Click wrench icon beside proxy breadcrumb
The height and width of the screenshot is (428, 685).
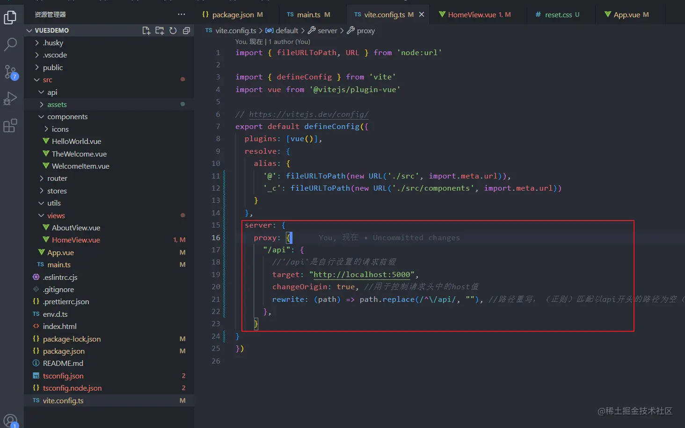(x=350, y=30)
